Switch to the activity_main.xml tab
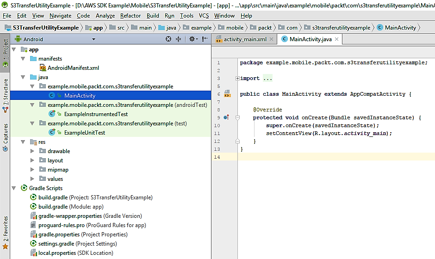The height and width of the screenshot is (259, 435). coord(245,39)
